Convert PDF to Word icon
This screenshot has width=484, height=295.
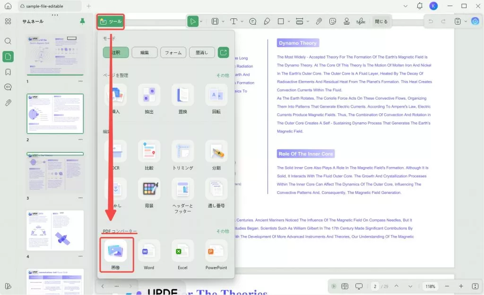[x=149, y=251]
